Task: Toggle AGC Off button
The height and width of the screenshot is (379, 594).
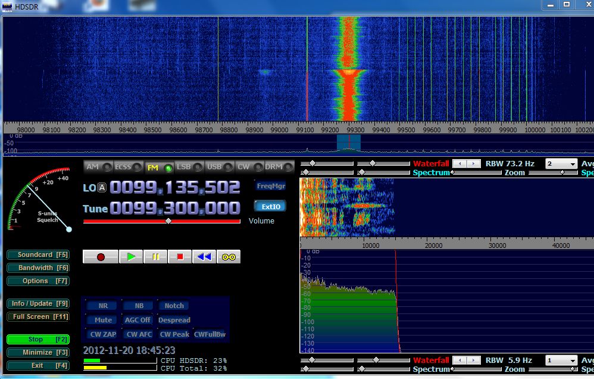Action: click(137, 320)
